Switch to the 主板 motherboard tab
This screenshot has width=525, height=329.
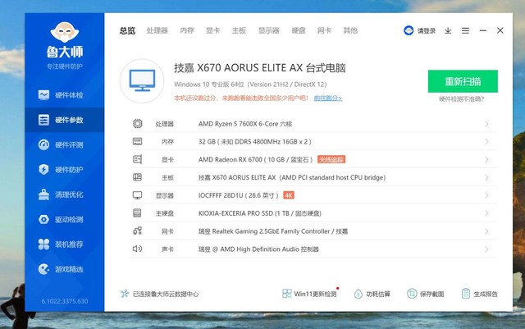pos(239,30)
